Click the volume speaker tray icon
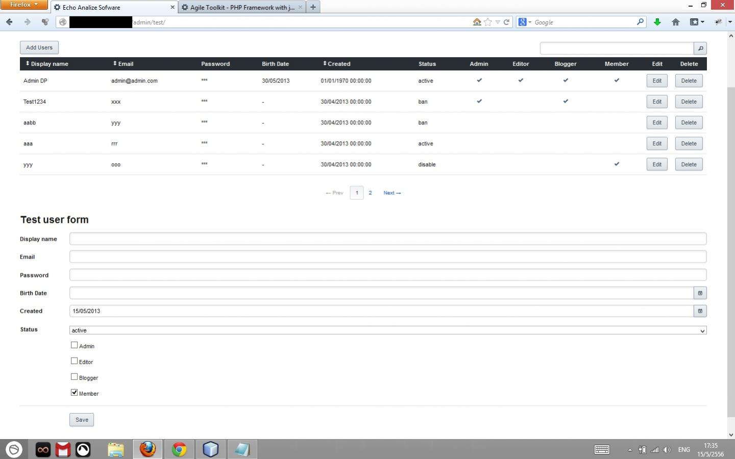 667,450
